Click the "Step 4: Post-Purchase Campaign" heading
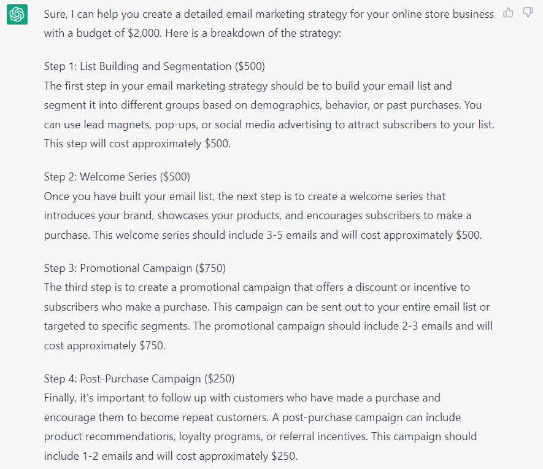543x469 pixels. click(x=139, y=378)
